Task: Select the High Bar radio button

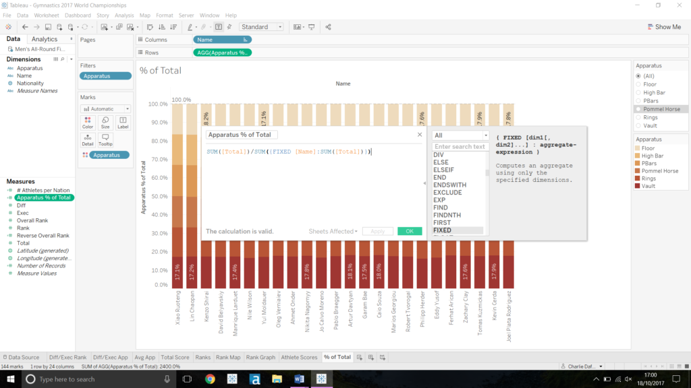Action: (638, 93)
